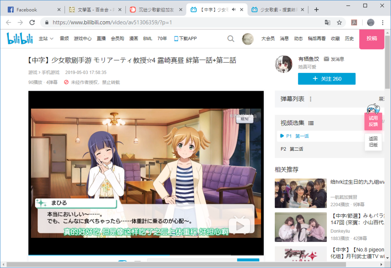This screenshot has height=268, width=391.
Task: Open the Chrome three-dot menu
Action: click(383, 22)
